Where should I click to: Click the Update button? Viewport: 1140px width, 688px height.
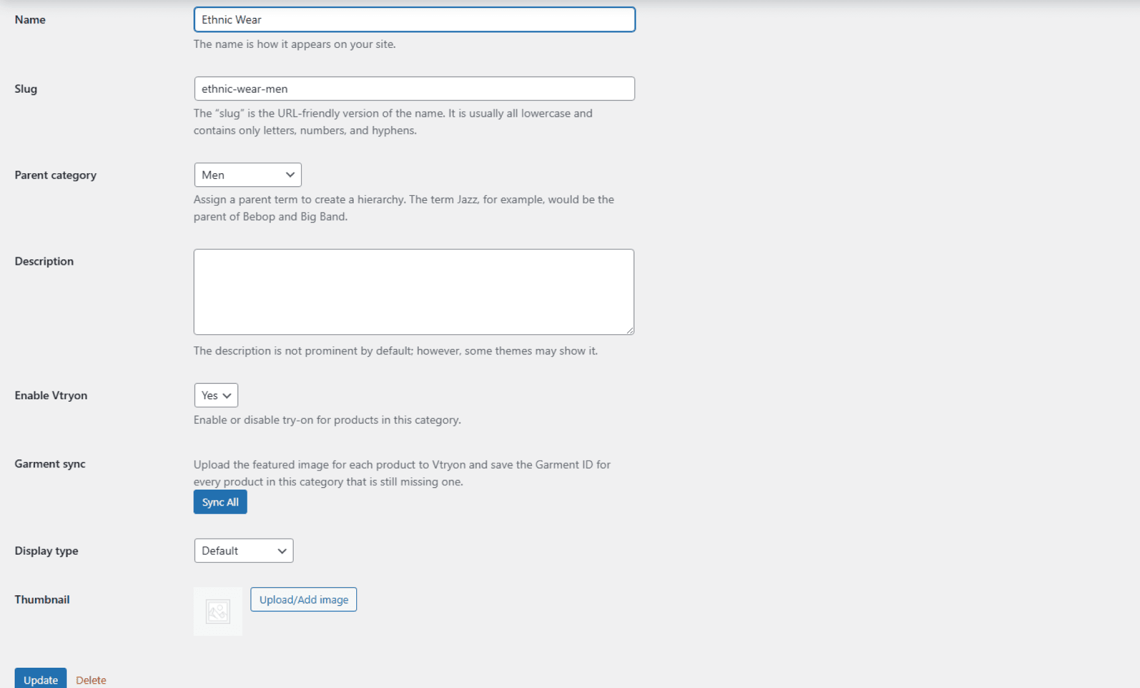coord(41,679)
